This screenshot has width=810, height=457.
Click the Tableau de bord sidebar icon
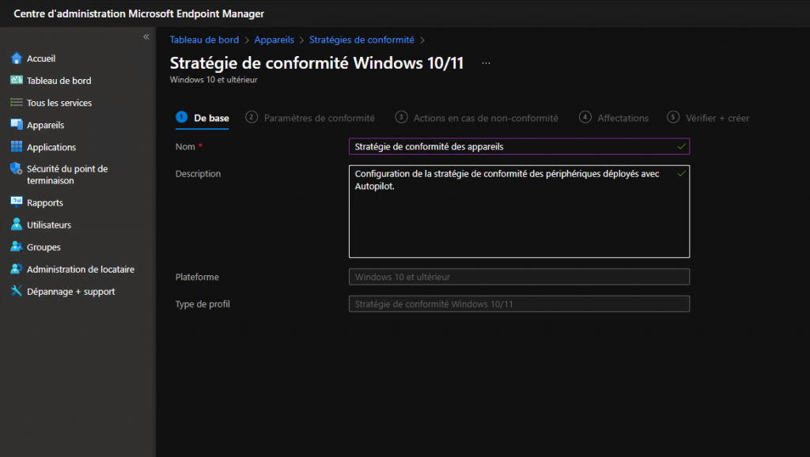point(17,80)
